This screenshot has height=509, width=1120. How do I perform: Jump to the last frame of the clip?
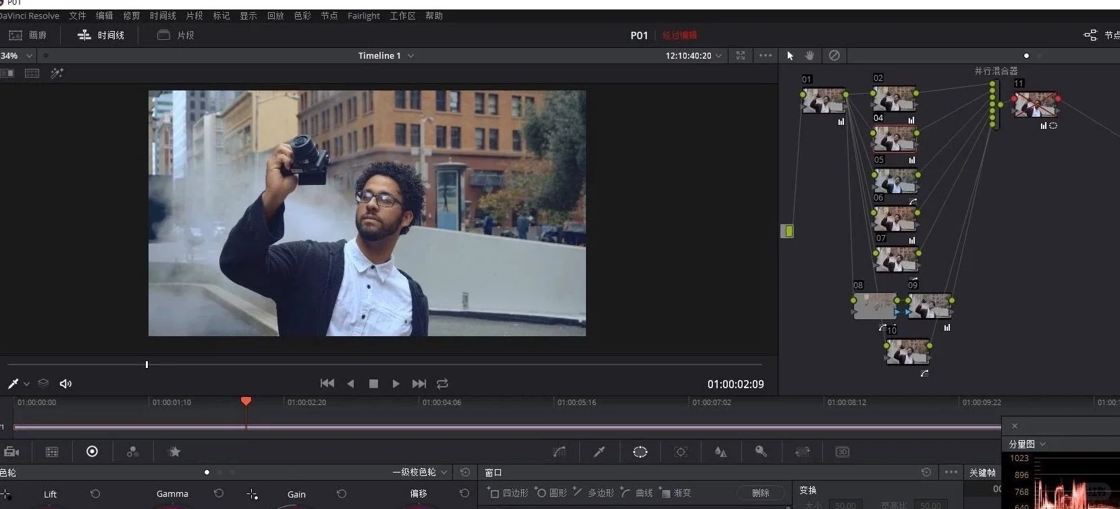[419, 383]
